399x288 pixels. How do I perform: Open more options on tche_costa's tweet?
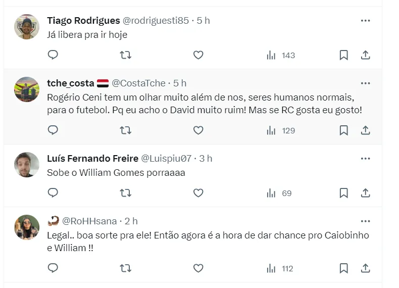366,83
